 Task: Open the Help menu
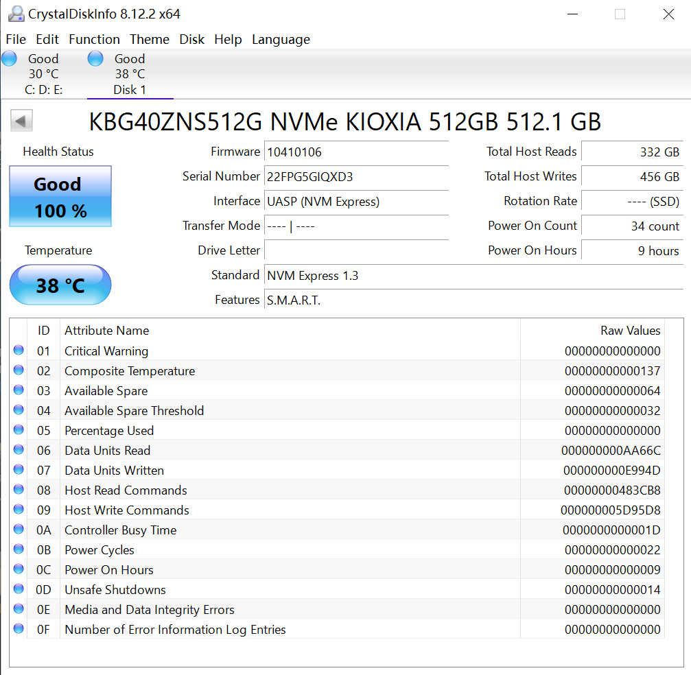click(228, 39)
